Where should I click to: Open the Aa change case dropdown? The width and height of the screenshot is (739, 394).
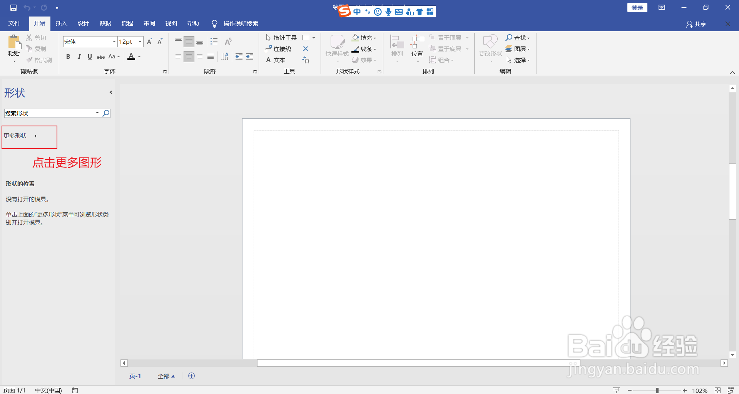114,57
